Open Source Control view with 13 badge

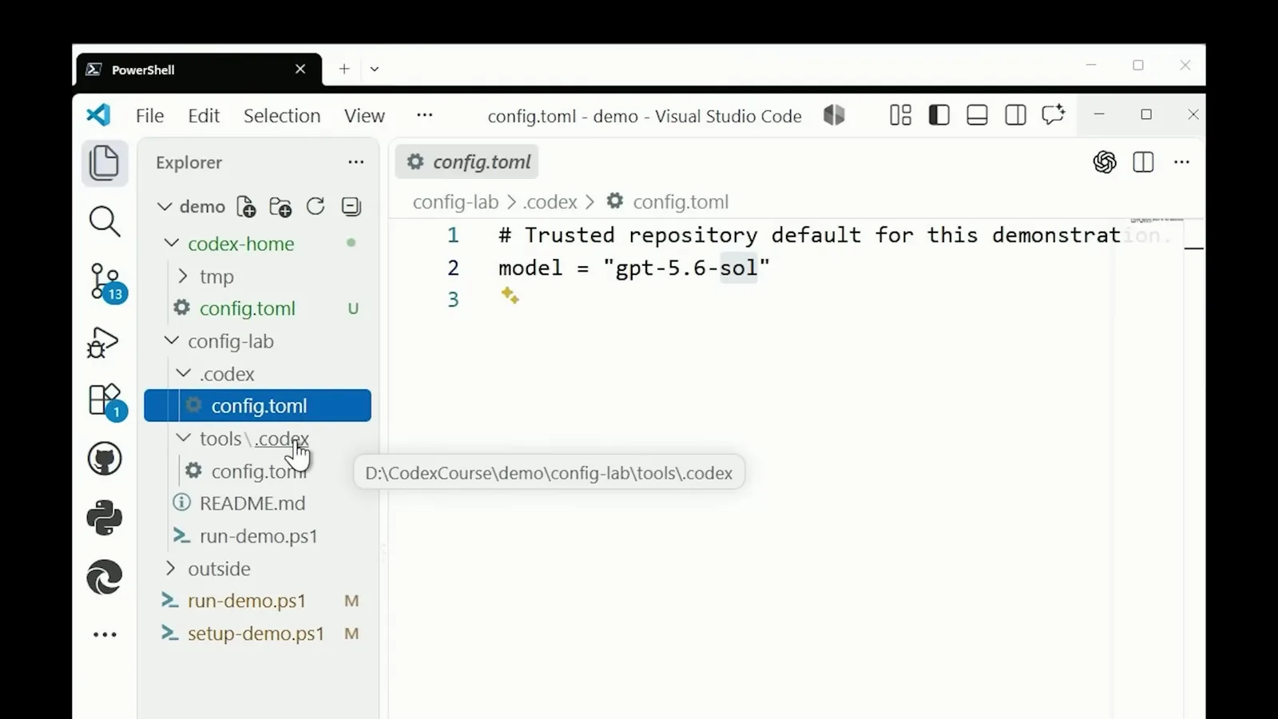[107, 283]
